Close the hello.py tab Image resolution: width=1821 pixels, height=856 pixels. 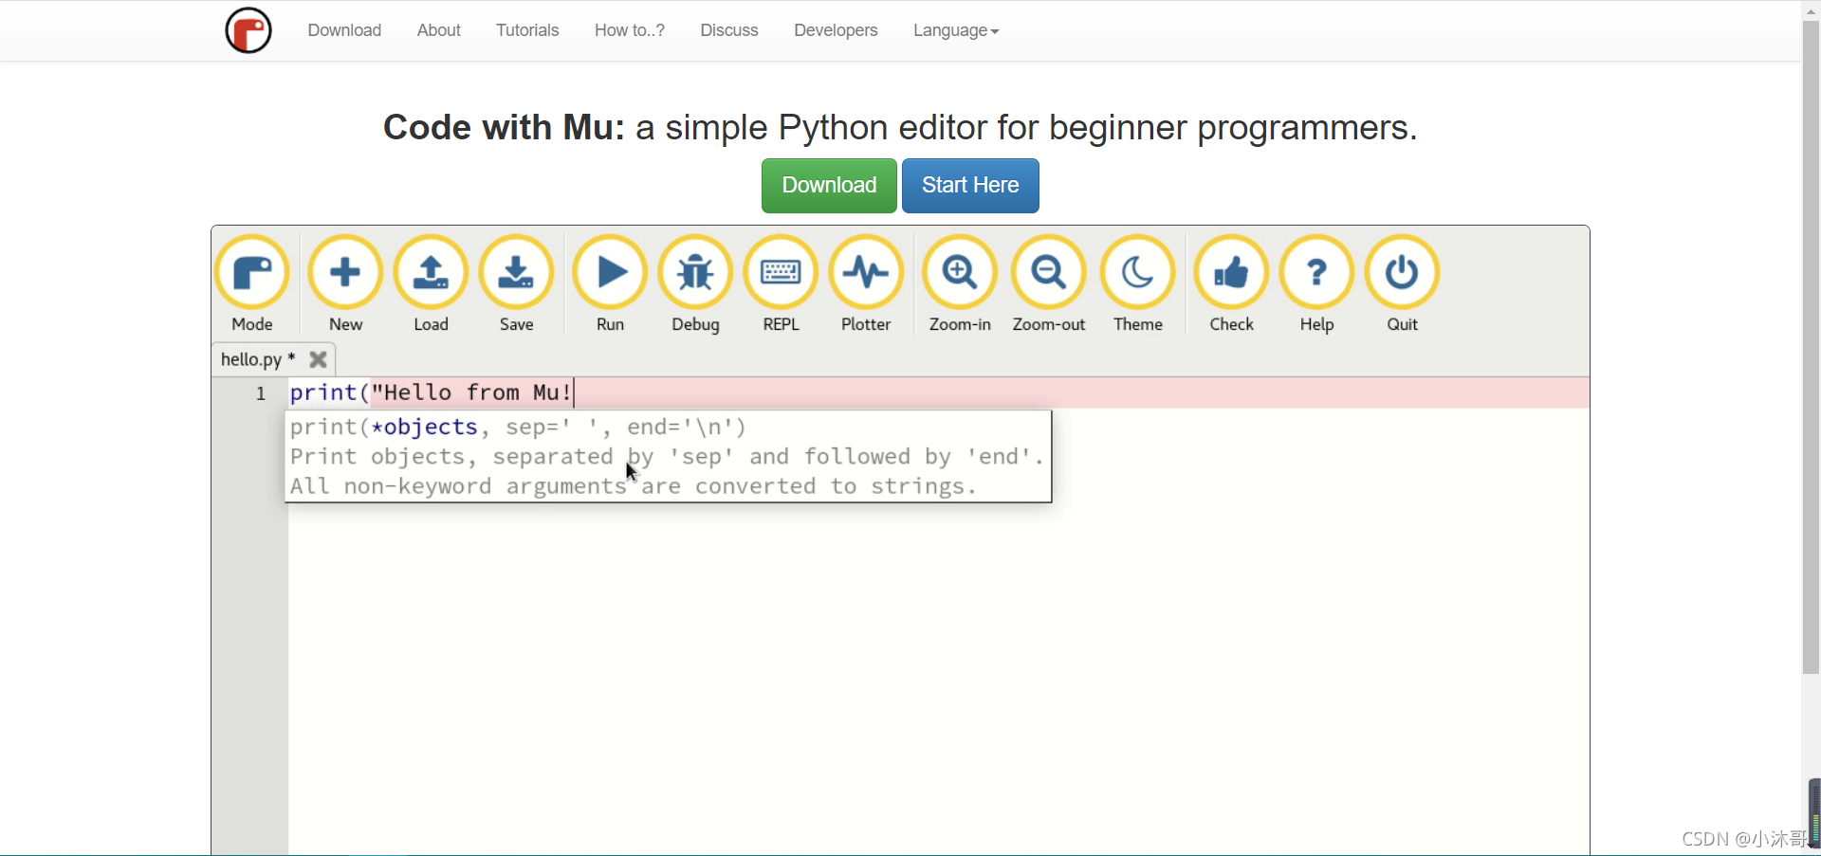tap(319, 359)
